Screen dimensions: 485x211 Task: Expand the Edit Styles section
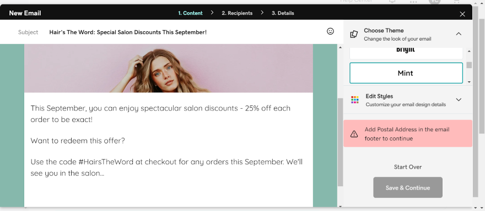point(459,99)
